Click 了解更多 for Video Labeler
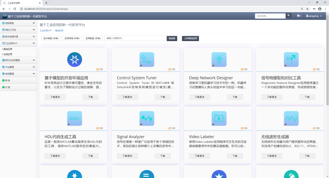 tap(200, 156)
